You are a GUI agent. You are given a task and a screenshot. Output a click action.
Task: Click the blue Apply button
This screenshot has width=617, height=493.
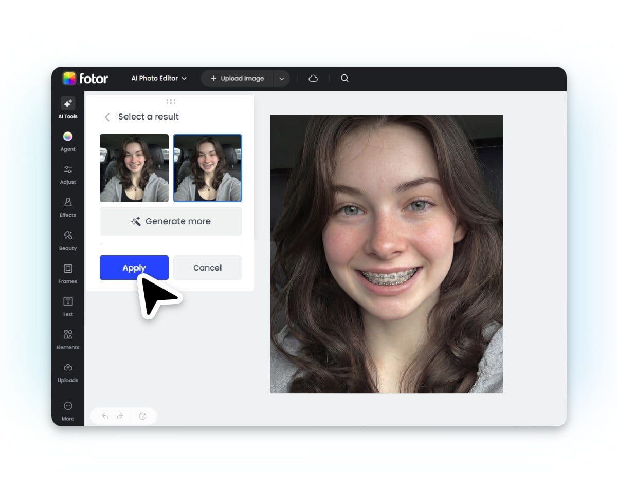134,268
